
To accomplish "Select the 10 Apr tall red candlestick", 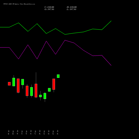I will click(x=18, y=86).
